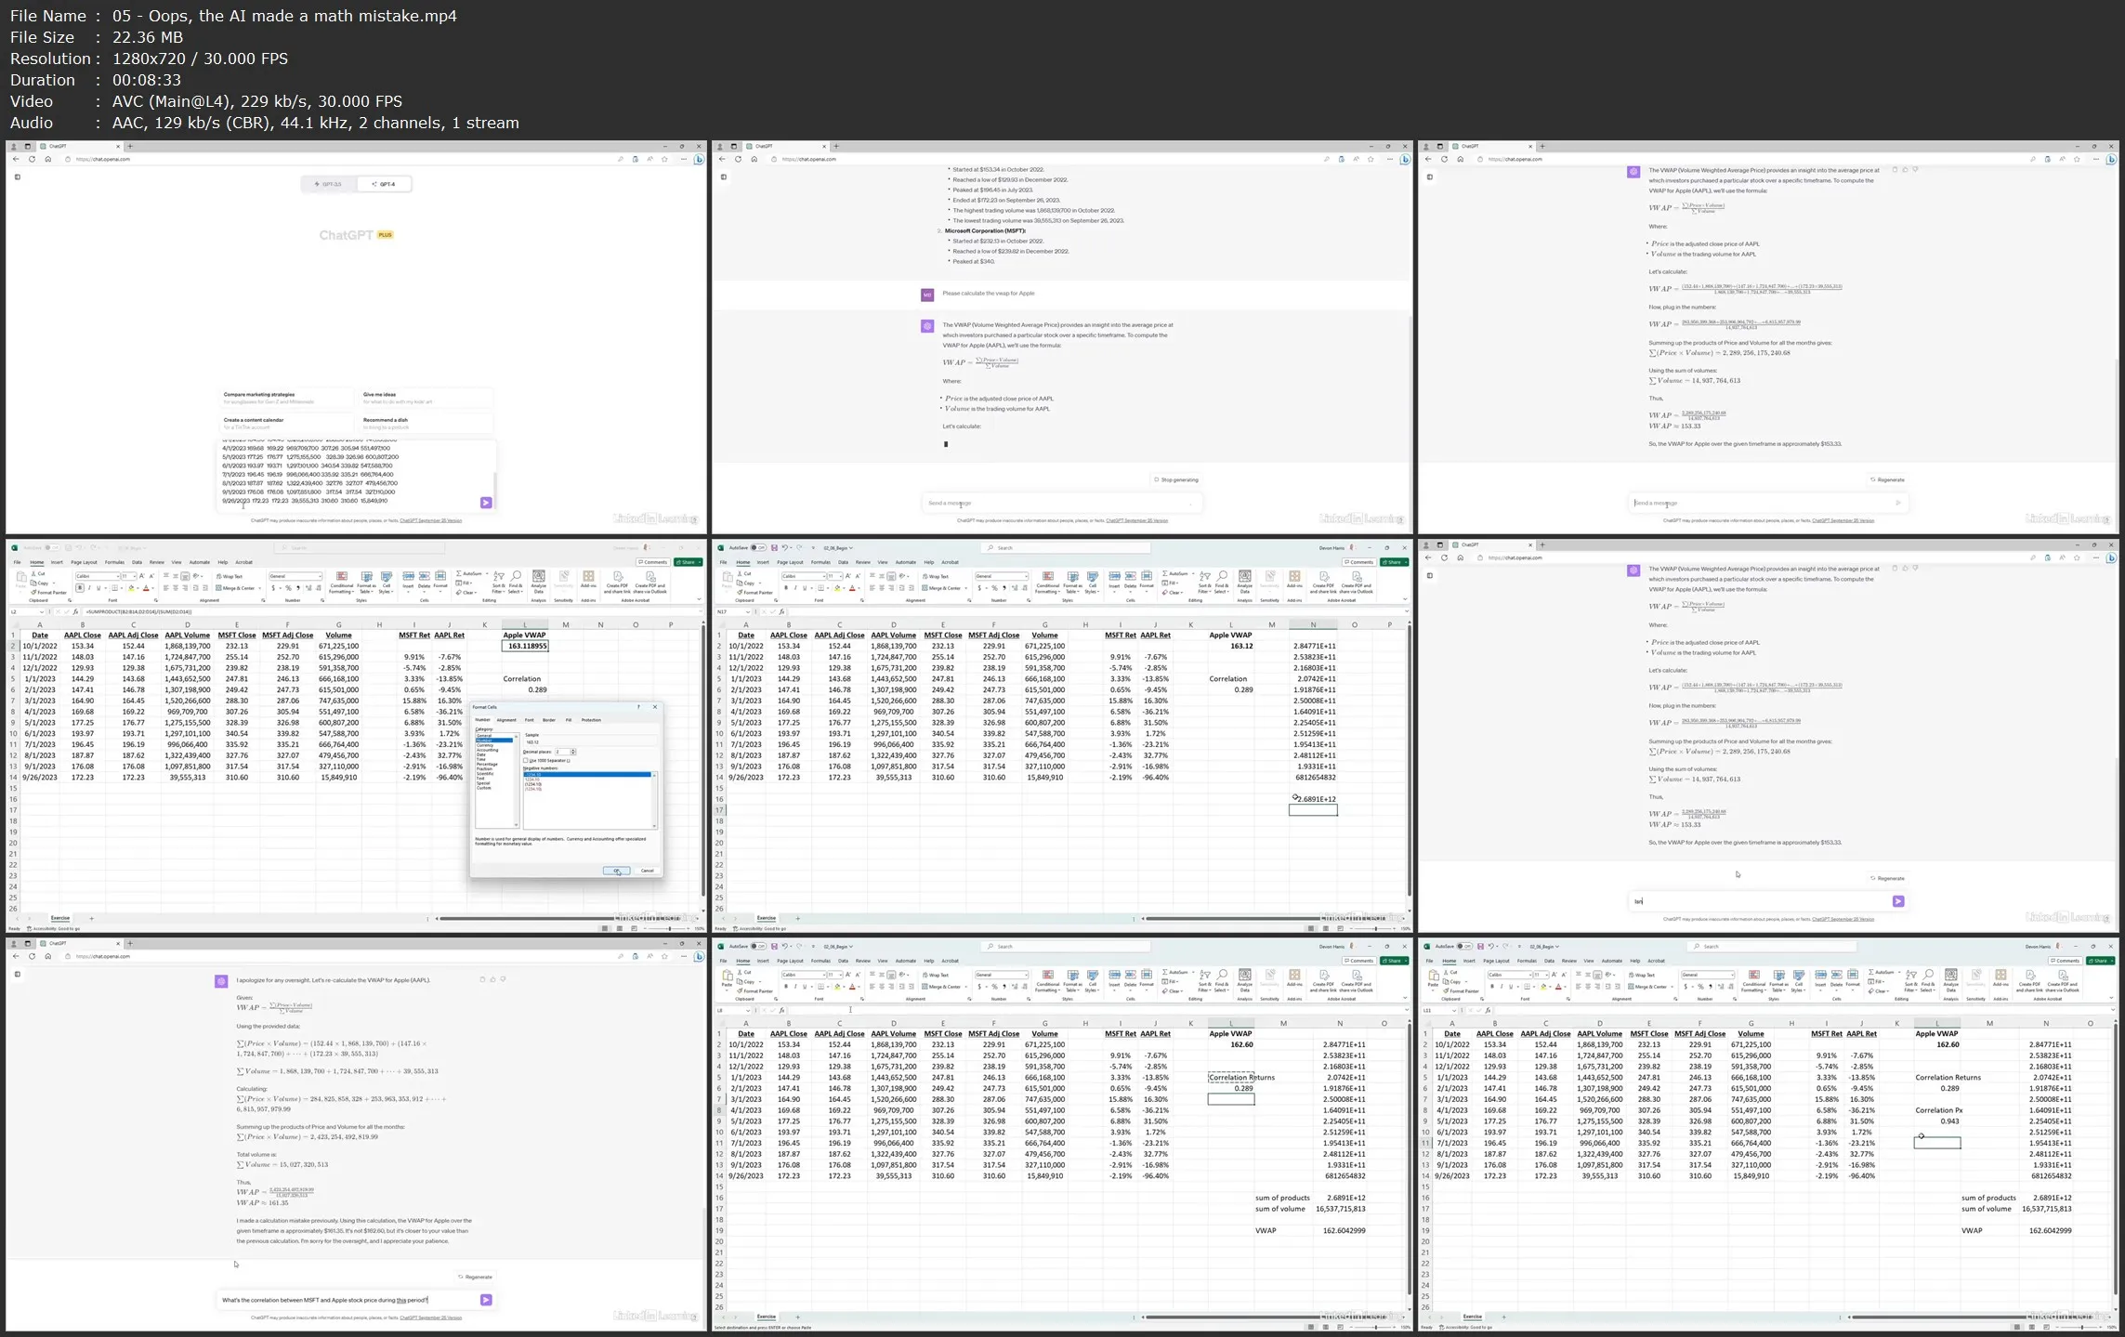The width and height of the screenshot is (2125, 1337).
Task: Open Insert ribbon tab in Correlation Px frame
Action: (1469, 961)
